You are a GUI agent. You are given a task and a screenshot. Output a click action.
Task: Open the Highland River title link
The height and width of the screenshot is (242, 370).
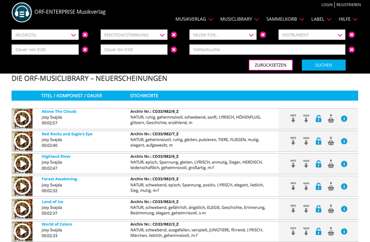[x=56, y=156]
